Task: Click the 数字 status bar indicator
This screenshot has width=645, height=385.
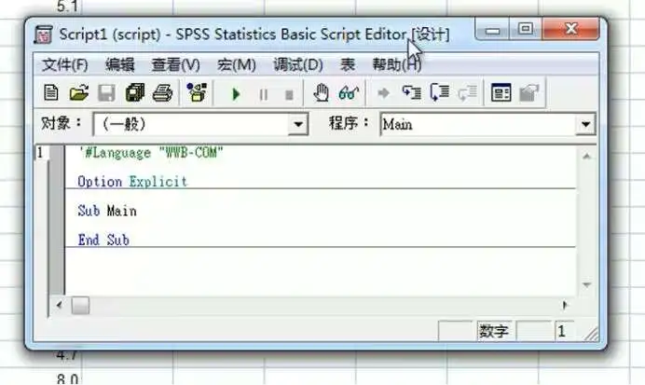Action: click(x=494, y=331)
